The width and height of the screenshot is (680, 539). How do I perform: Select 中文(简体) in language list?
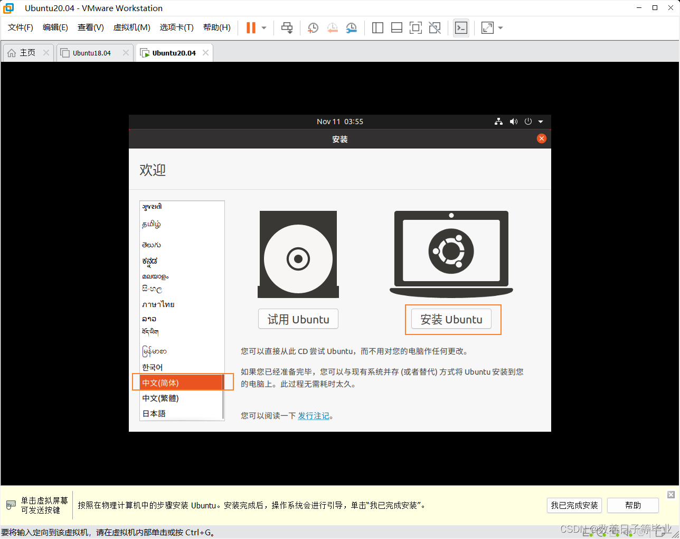(x=181, y=383)
